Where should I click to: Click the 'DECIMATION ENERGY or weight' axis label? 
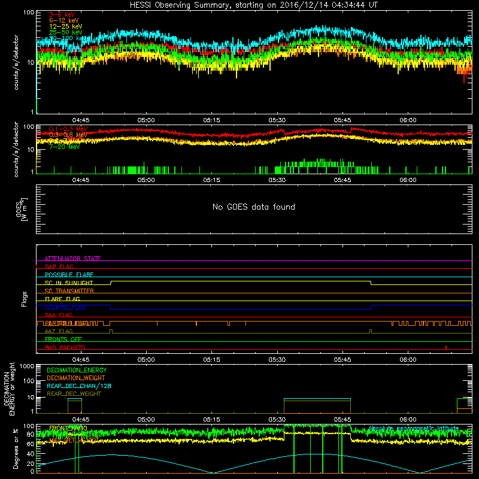coord(9,389)
